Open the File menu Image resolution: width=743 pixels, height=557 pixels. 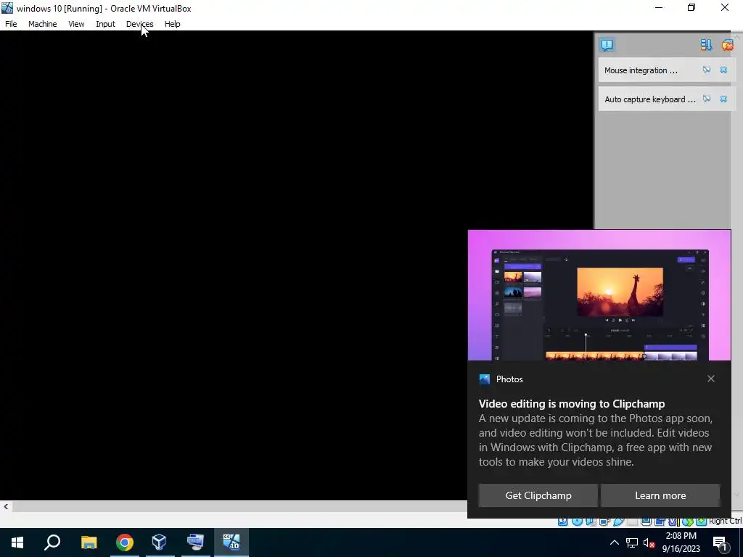pyautogui.click(x=11, y=24)
